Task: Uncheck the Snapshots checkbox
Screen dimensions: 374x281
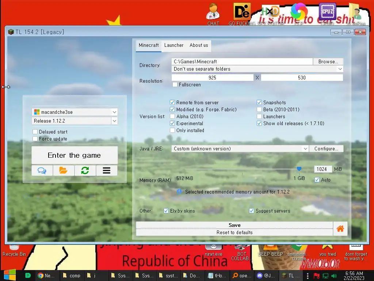Action: pos(259,102)
